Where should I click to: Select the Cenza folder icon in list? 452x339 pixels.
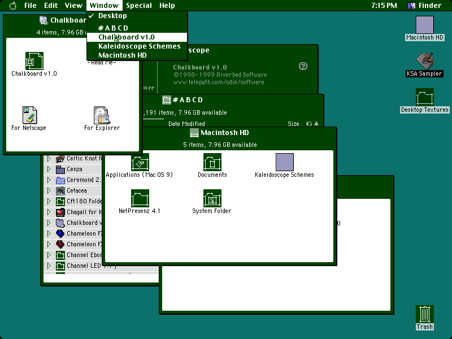click(60, 169)
